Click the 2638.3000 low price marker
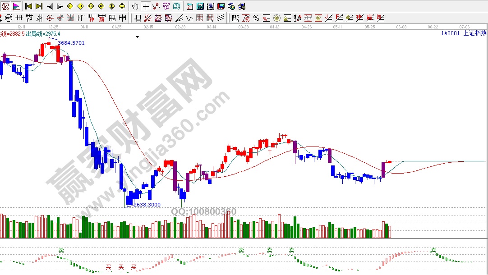This screenshot has width=488, height=275. point(147,205)
